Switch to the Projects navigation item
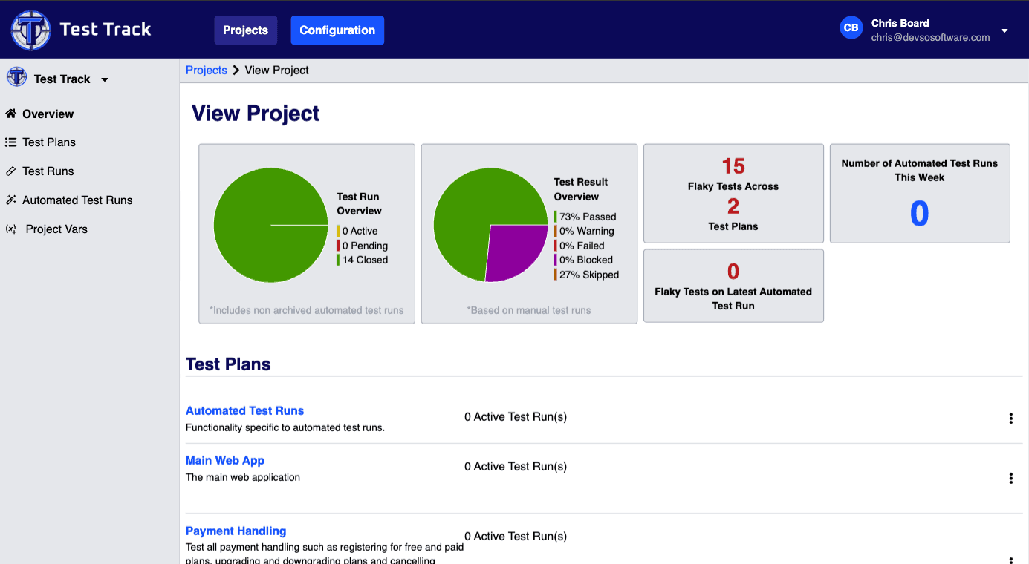Image resolution: width=1029 pixels, height=564 pixels. click(245, 30)
